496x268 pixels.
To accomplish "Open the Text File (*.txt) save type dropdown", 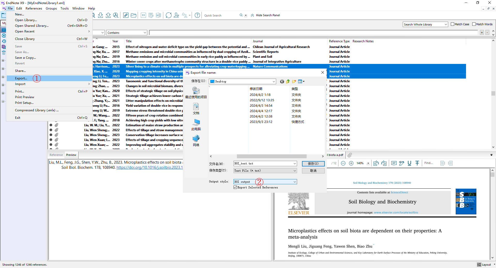I will tap(265, 171).
